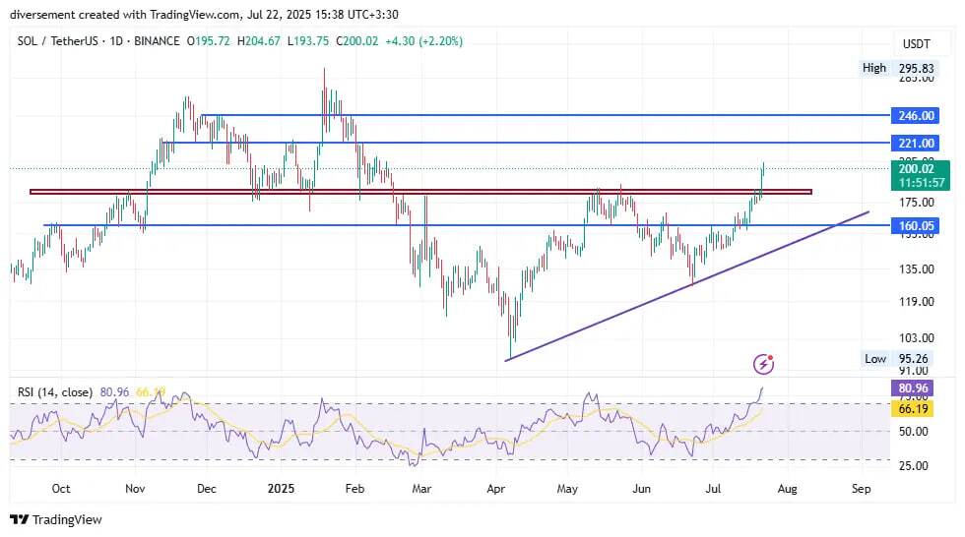Select the purple ascending trendline
The width and height of the screenshot is (965, 537).
(689, 284)
